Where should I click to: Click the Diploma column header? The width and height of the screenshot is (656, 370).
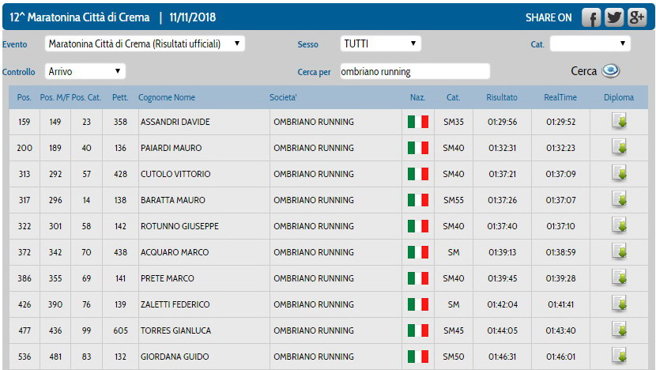tap(619, 97)
